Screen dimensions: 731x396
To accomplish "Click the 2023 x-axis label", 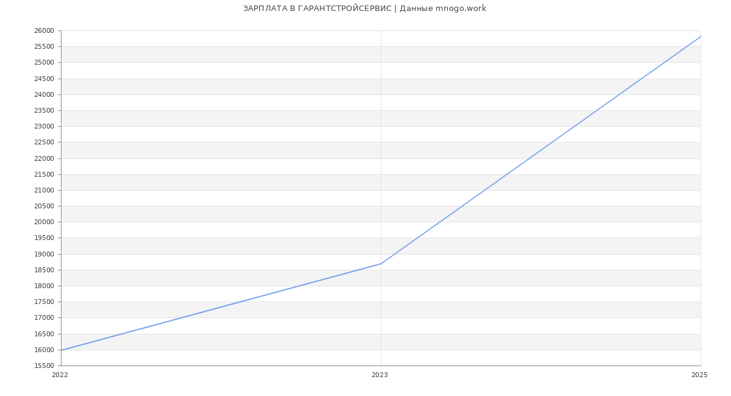I will point(380,375).
